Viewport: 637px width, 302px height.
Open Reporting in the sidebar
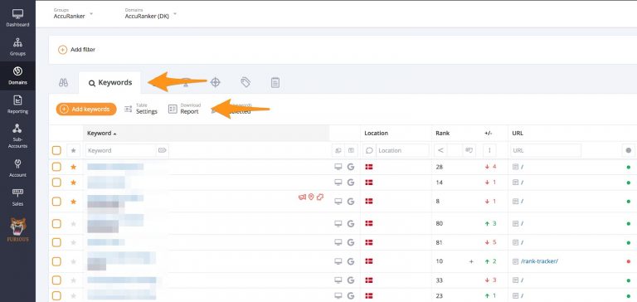tap(17, 105)
